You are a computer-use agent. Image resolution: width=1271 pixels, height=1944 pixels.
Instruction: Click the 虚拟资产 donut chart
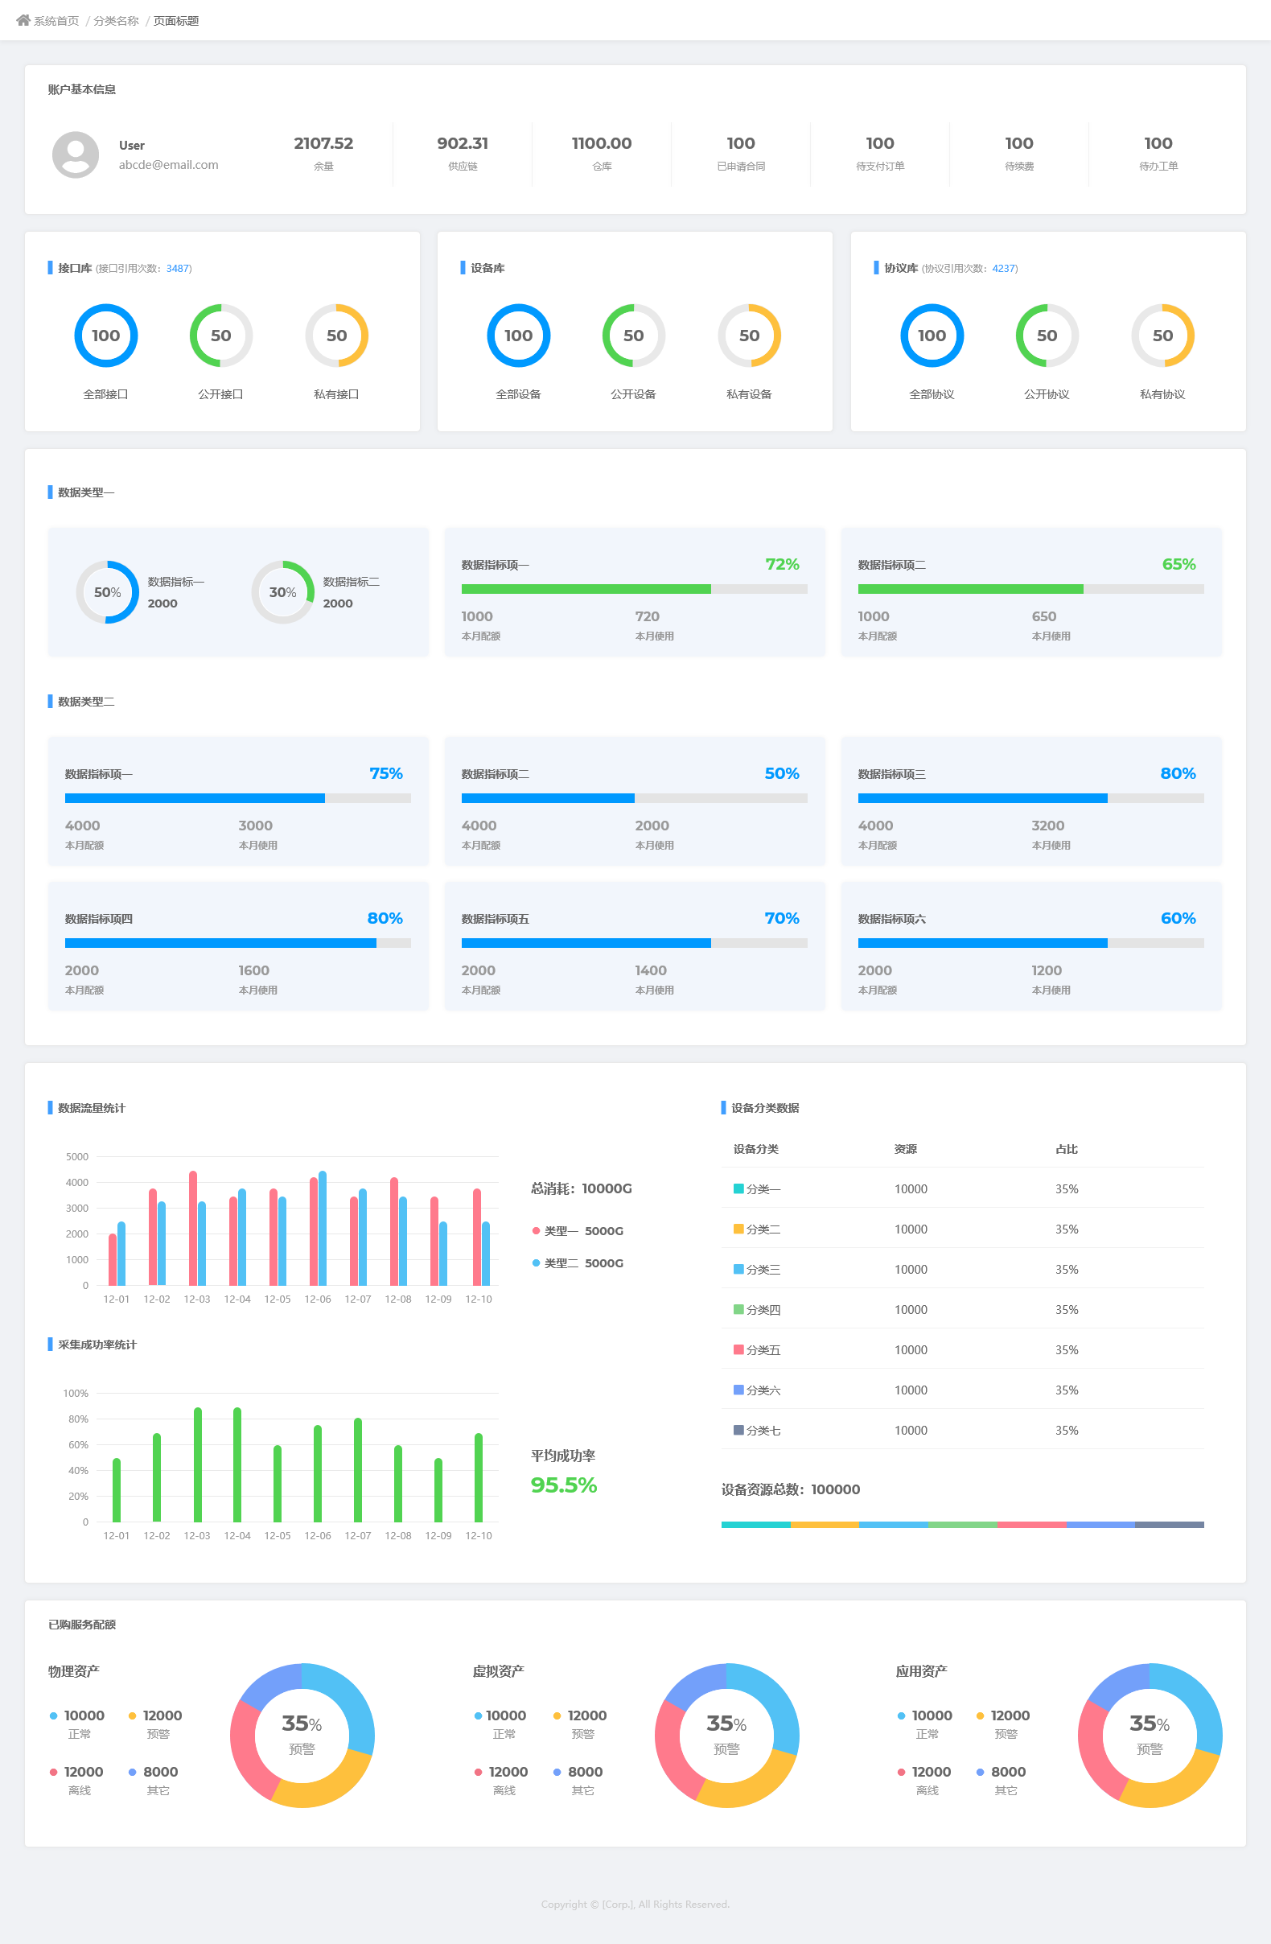tap(727, 1736)
